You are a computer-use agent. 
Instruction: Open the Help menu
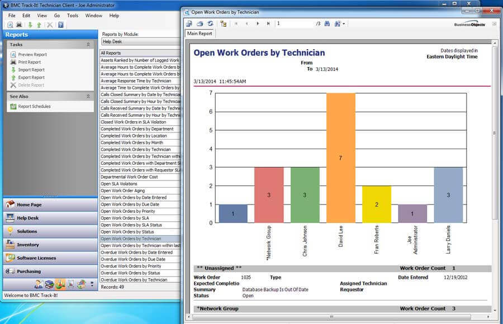click(x=114, y=16)
